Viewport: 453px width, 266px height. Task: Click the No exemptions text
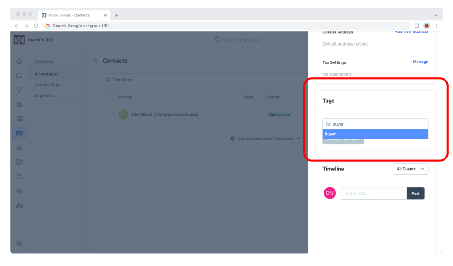[x=337, y=74]
